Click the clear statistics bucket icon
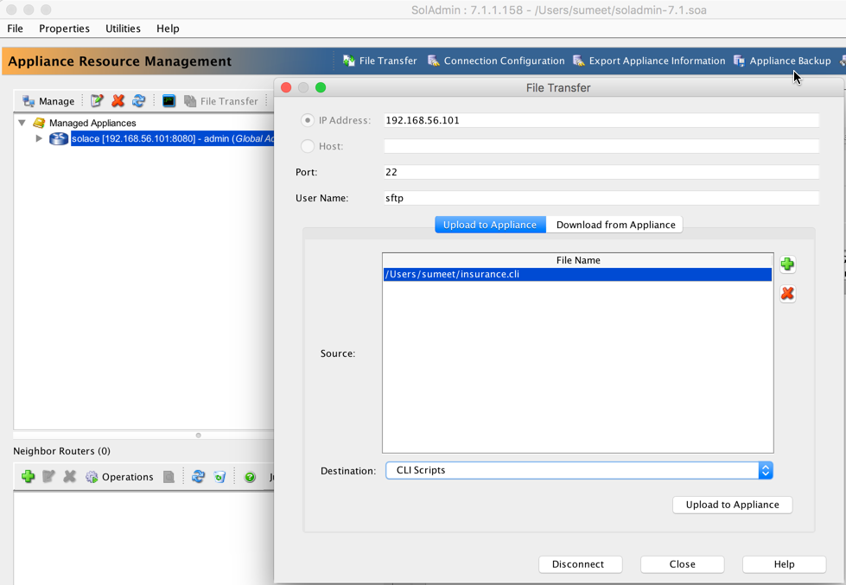This screenshot has width=846, height=585. [219, 476]
